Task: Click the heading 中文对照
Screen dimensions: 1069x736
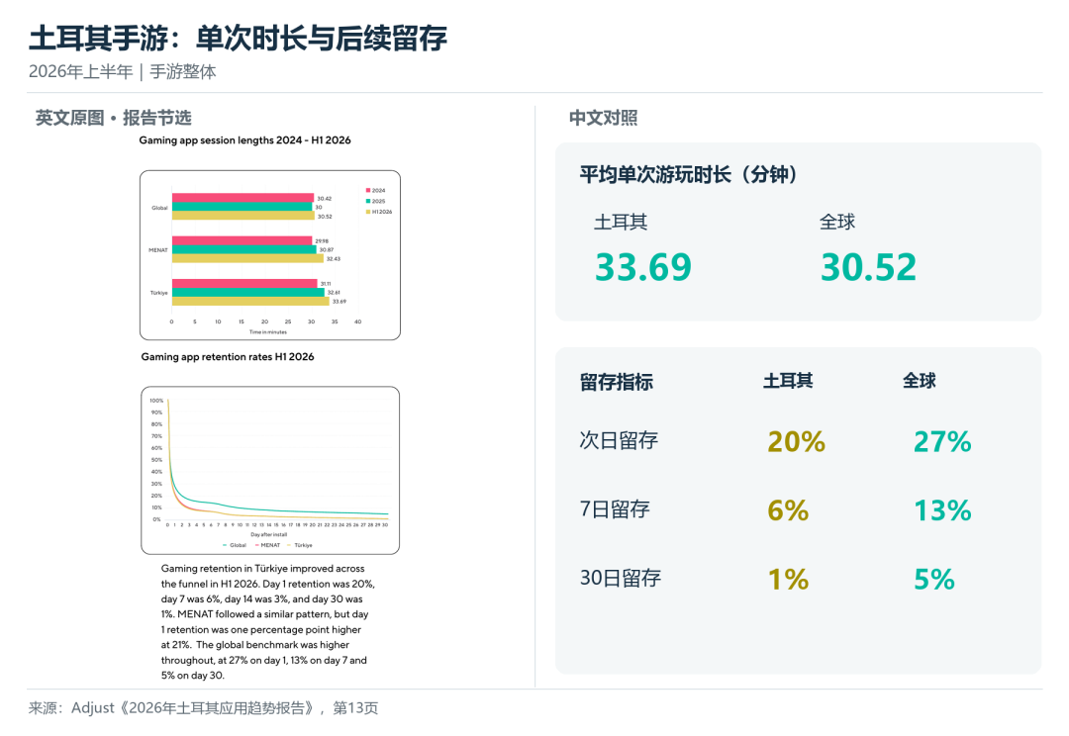Action: click(604, 118)
